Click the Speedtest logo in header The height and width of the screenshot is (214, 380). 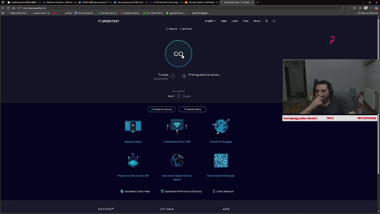coord(109,21)
